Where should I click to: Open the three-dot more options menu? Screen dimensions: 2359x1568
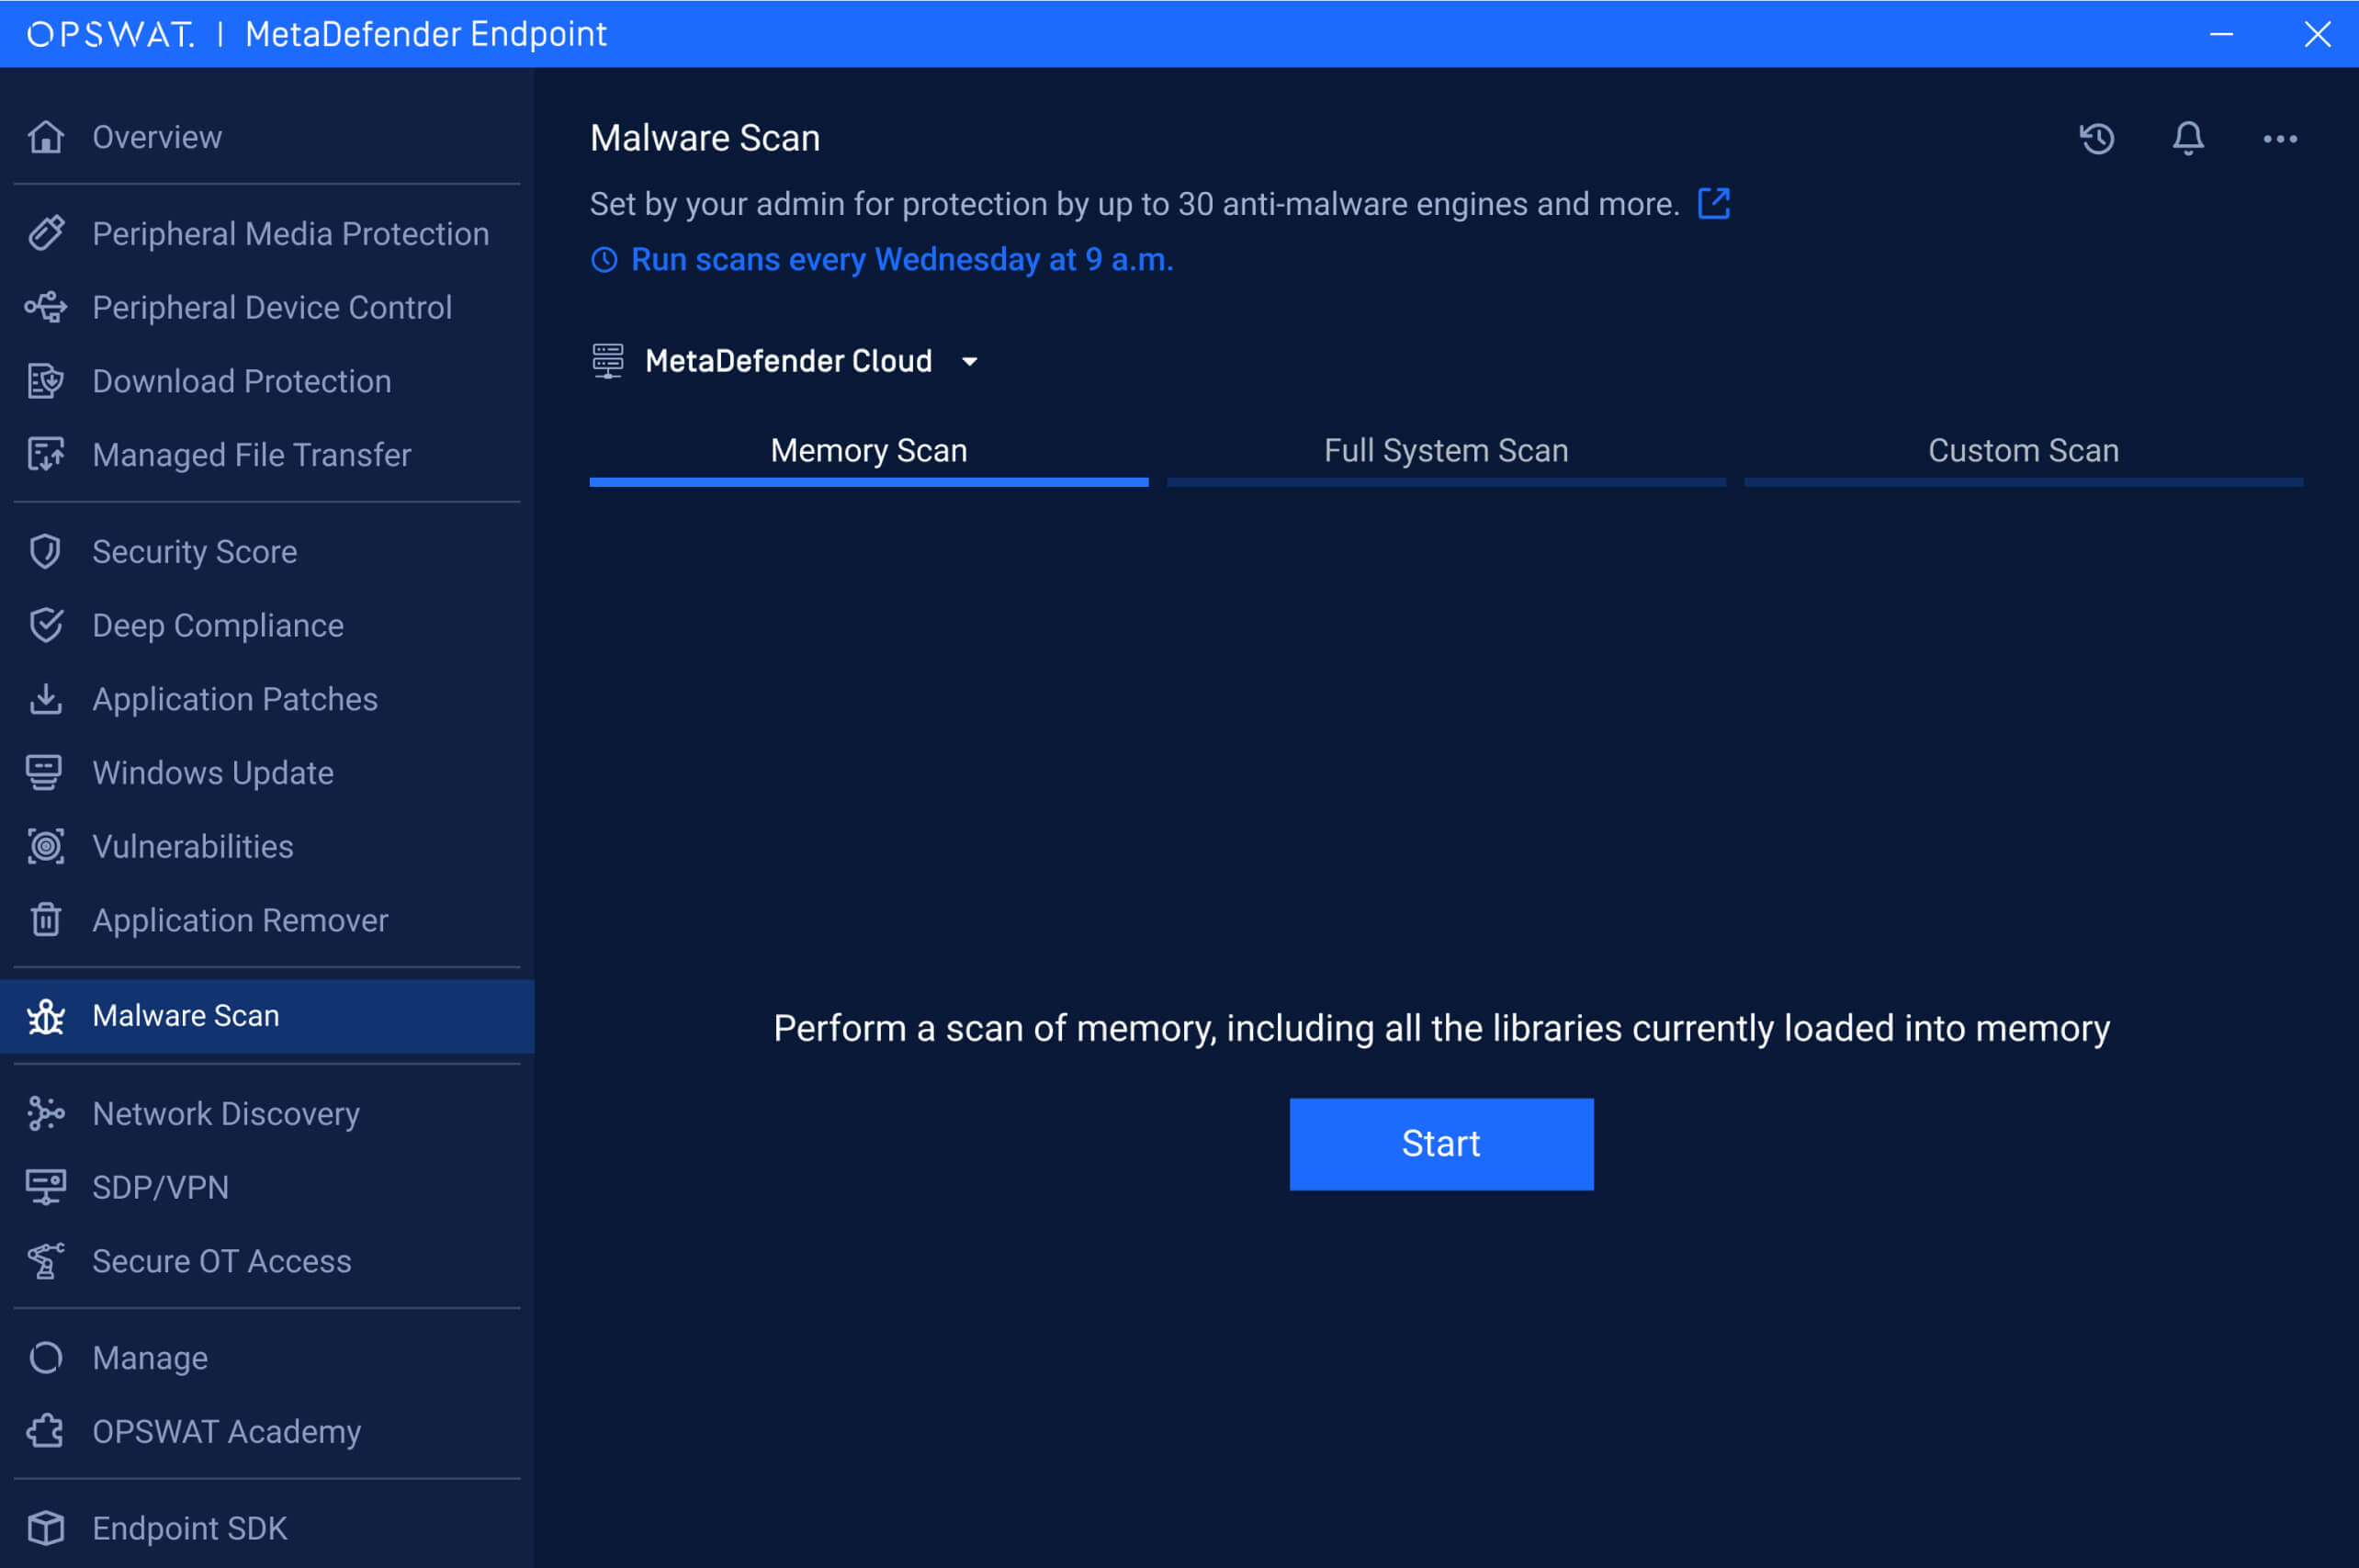pyautogui.click(x=2280, y=139)
